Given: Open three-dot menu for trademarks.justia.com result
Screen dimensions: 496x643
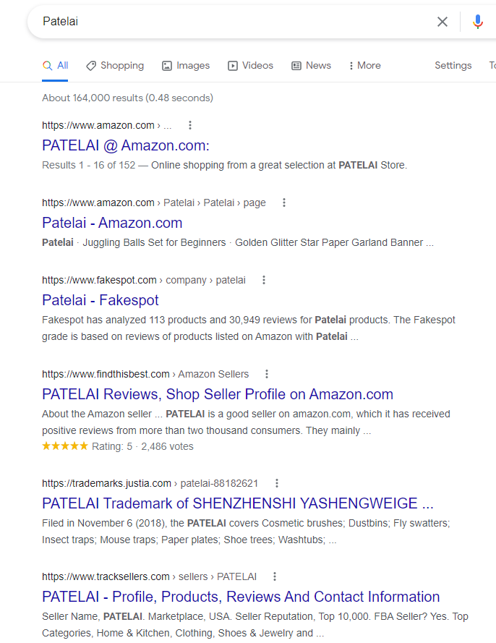Looking at the screenshot, I should 277,483.
